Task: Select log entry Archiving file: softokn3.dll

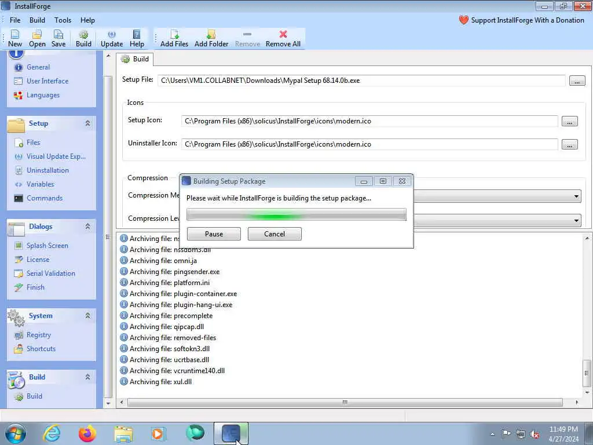Action: pos(165,349)
